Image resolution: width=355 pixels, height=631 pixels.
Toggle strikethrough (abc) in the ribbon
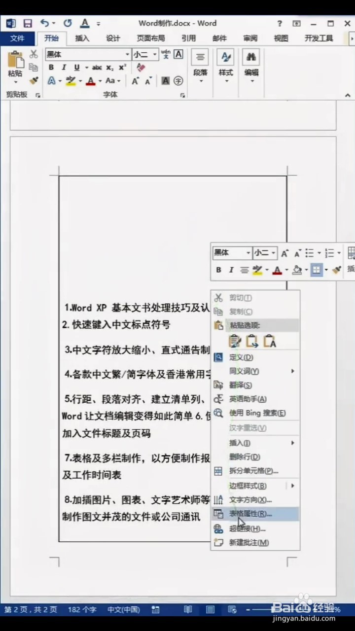tap(97, 68)
